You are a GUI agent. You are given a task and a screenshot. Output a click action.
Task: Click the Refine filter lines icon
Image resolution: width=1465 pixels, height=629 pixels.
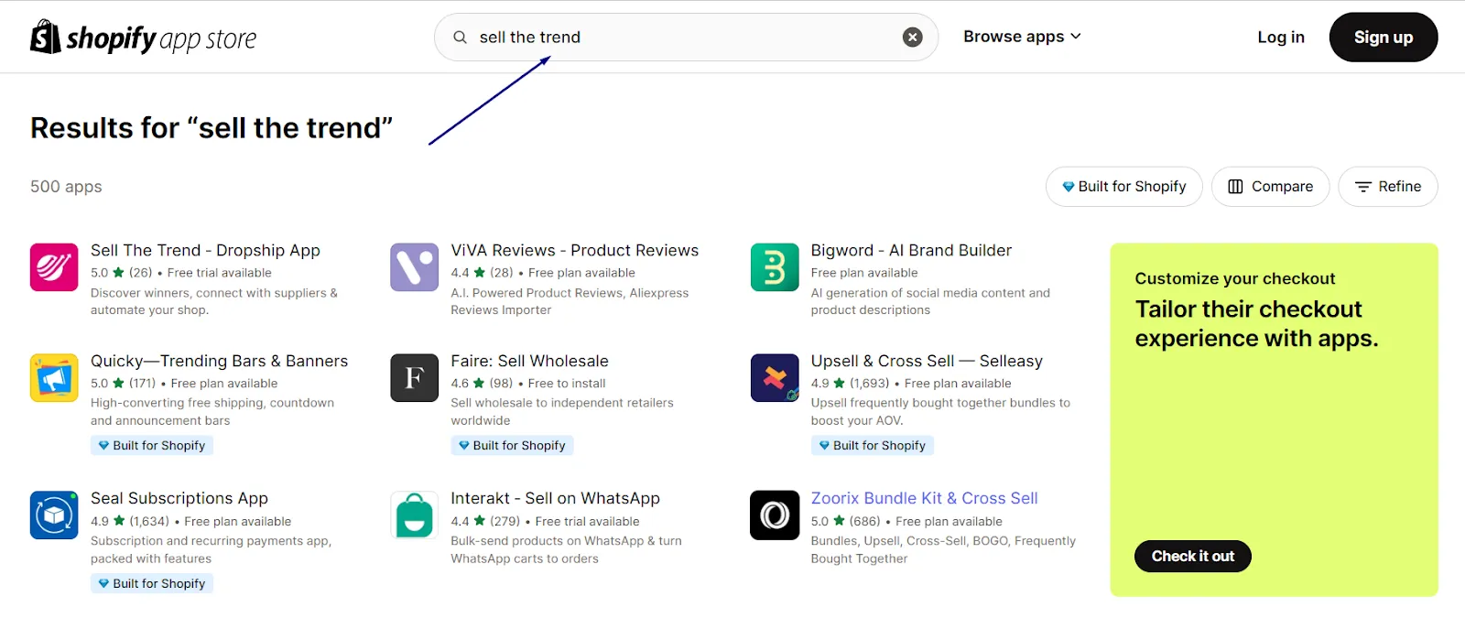1362,187
